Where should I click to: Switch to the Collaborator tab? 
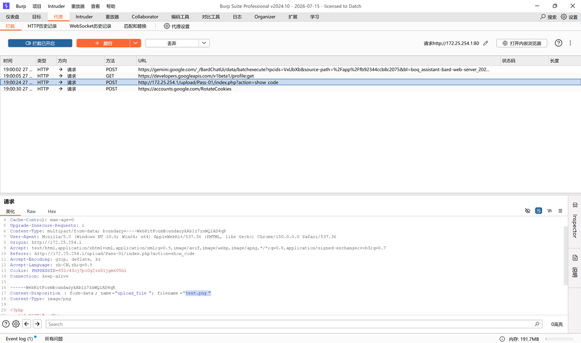coord(145,17)
